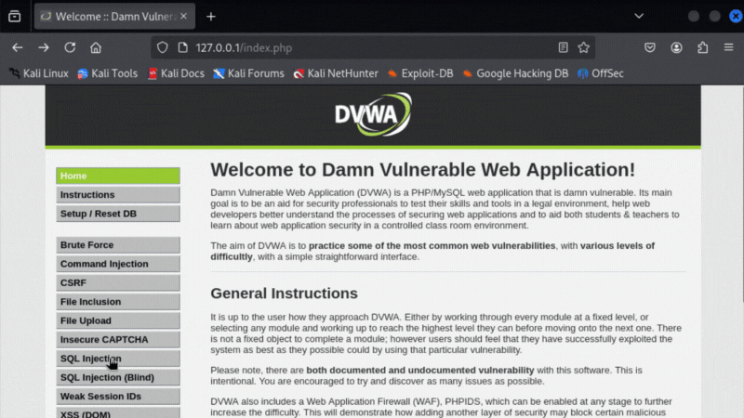Open the SQL Injection module

(118, 359)
